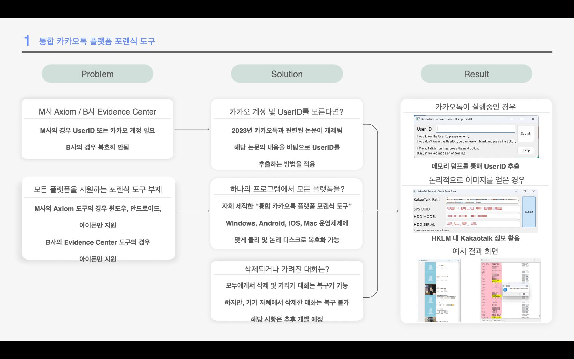Click the HDD MODEL field

click(482, 216)
